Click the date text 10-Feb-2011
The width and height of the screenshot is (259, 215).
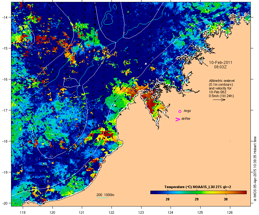[x=220, y=63]
